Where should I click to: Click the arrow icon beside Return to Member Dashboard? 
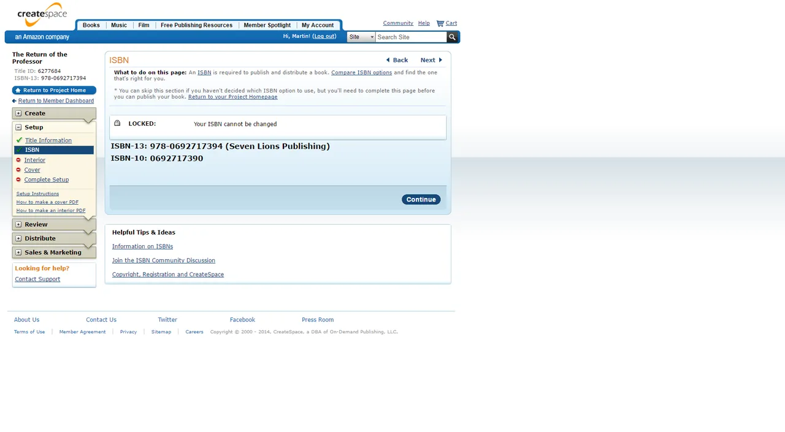click(x=14, y=101)
